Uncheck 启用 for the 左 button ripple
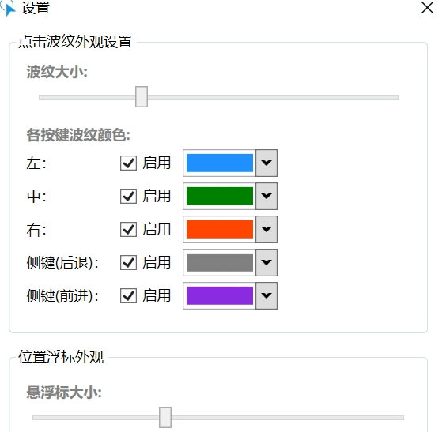 point(128,163)
